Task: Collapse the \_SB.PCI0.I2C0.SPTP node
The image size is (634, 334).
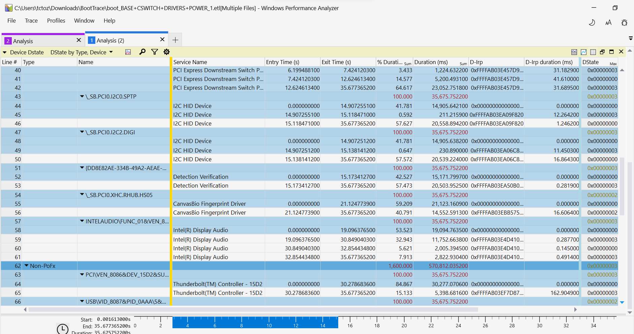Action: pos(82,96)
